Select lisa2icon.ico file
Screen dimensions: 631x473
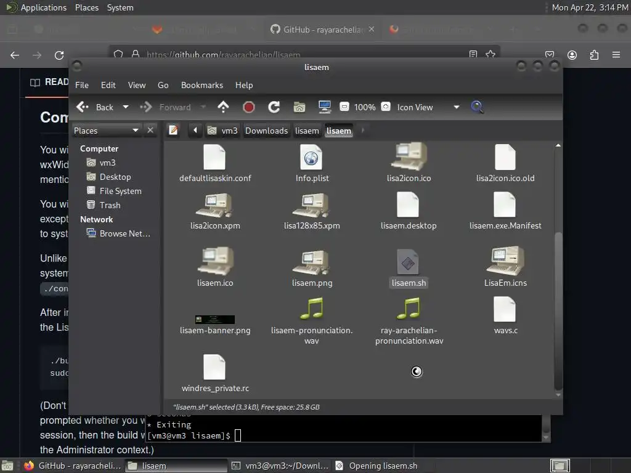pyautogui.click(x=409, y=163)
